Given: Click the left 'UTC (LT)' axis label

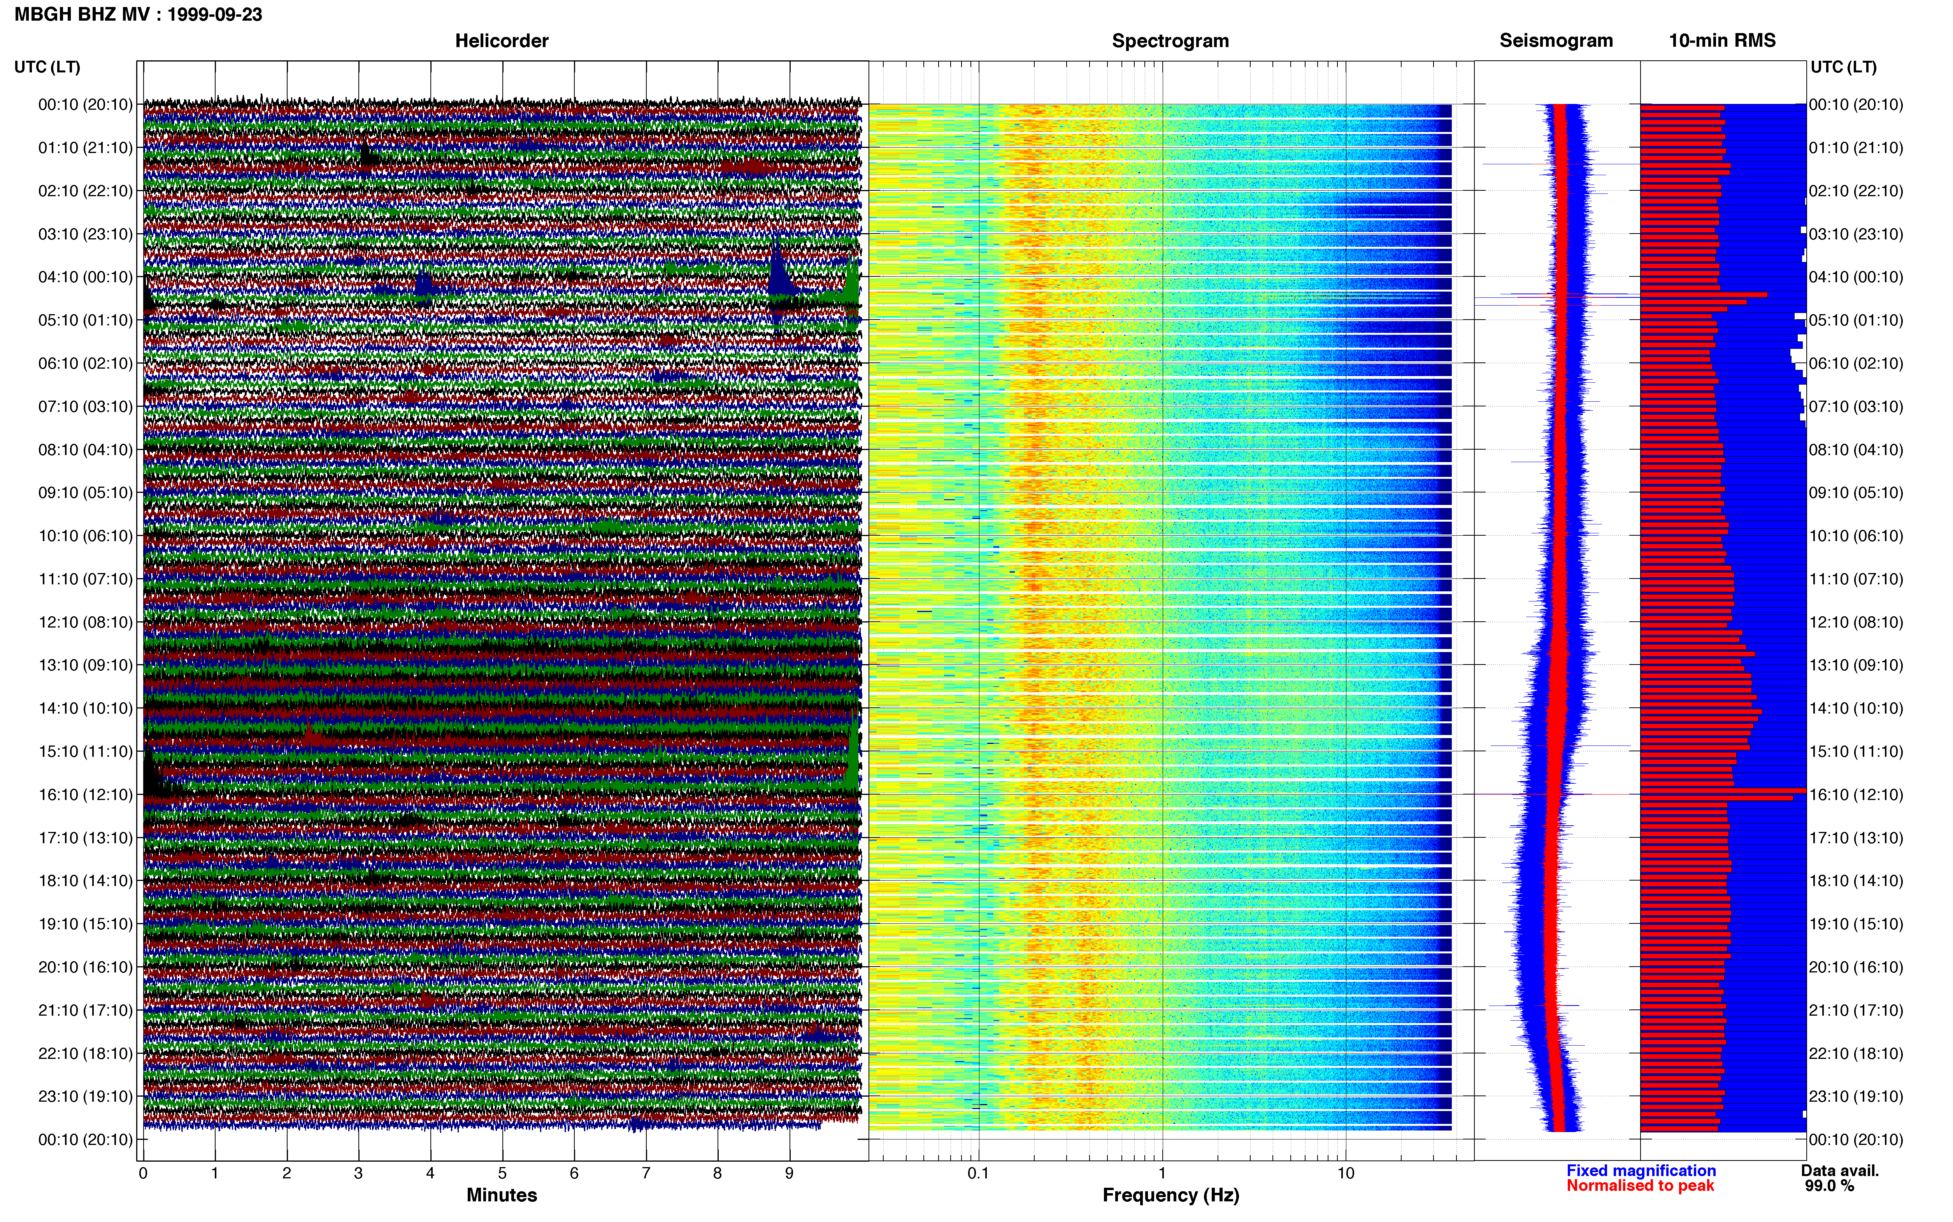Looking at the screenshot, I should tap(47, 67).
